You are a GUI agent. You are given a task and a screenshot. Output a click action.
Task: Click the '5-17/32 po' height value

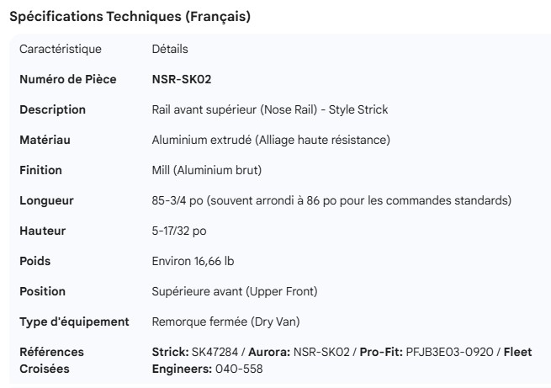tap(179, 231)
